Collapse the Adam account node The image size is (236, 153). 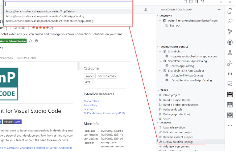(160, 21)
